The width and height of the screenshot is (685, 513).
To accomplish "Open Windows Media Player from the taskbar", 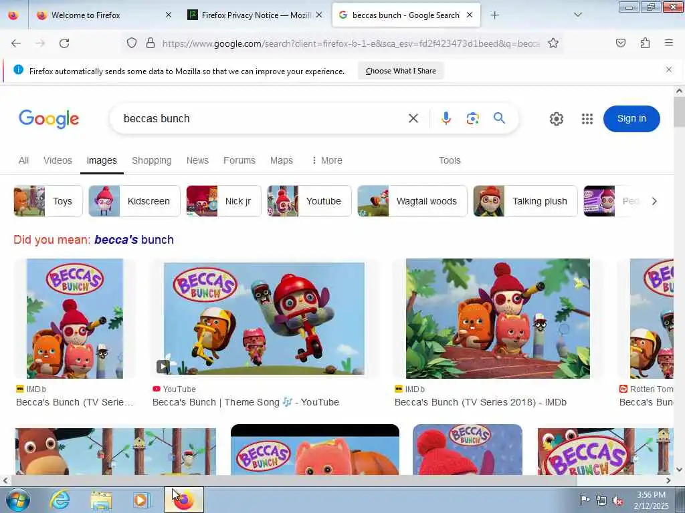I will pyautogui.click(x=142, y=500).
